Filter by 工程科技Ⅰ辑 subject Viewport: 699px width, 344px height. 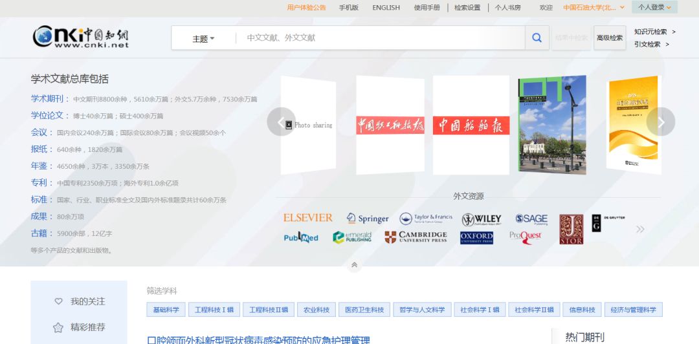click(214, 310)
